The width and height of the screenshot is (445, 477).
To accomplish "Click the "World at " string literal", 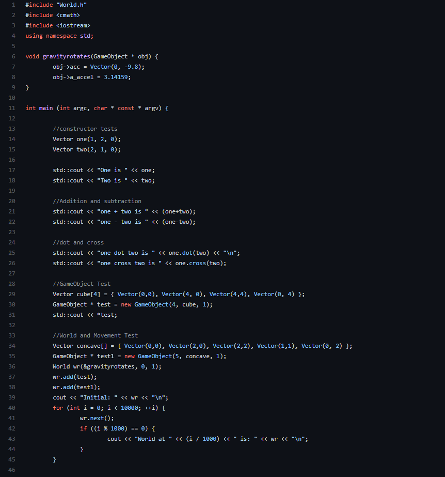I will click(153, 439).
